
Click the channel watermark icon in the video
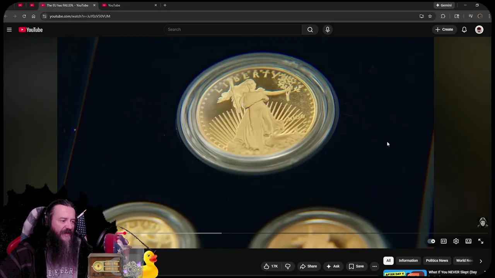pyautogui.click(x=483, y=222)
